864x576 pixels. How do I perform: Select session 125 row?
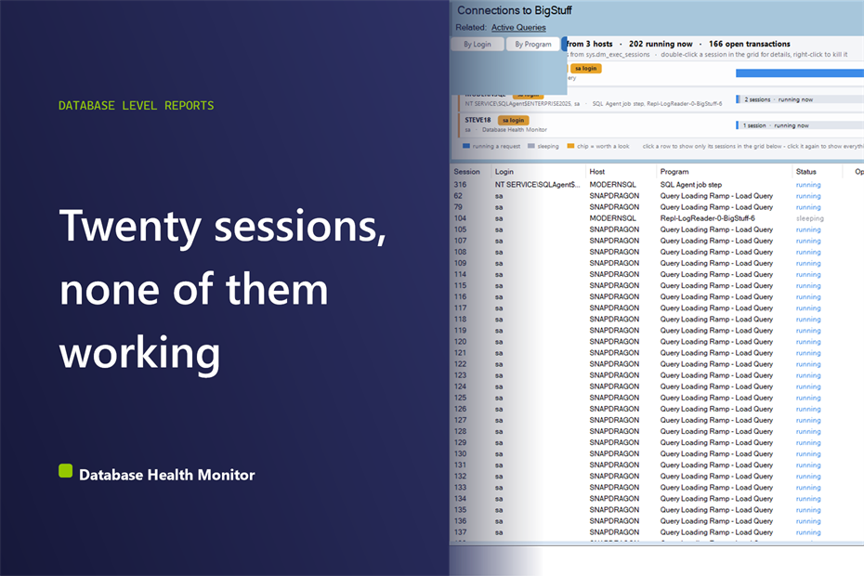point(657,398)
